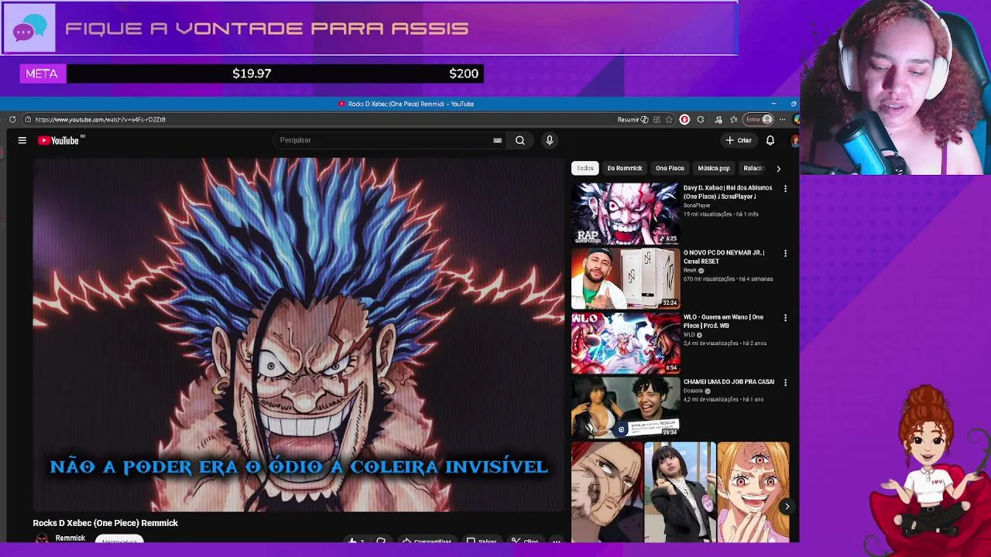Viewport: 991px width, 557px height.
Task: Open the Remmick channel name link
Action: click(70, 538)
